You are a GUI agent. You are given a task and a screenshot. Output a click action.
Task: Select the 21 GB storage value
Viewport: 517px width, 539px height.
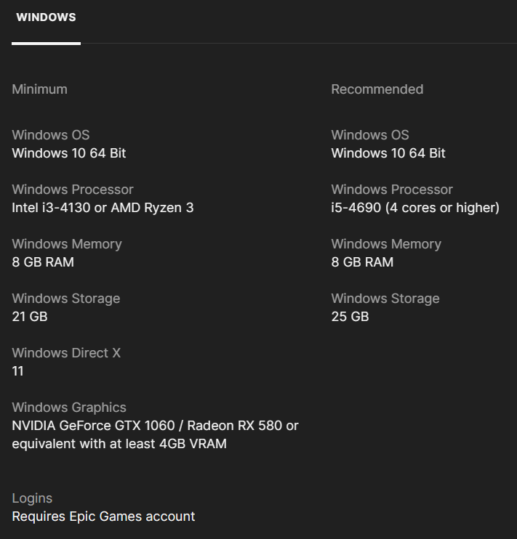(30, 317)
